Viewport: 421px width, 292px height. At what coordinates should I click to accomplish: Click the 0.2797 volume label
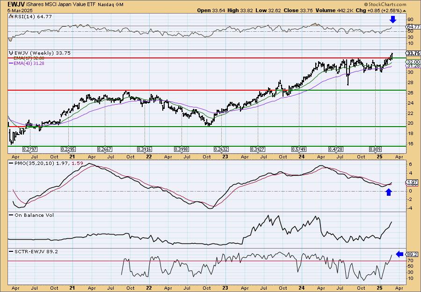tap(30, 149)
